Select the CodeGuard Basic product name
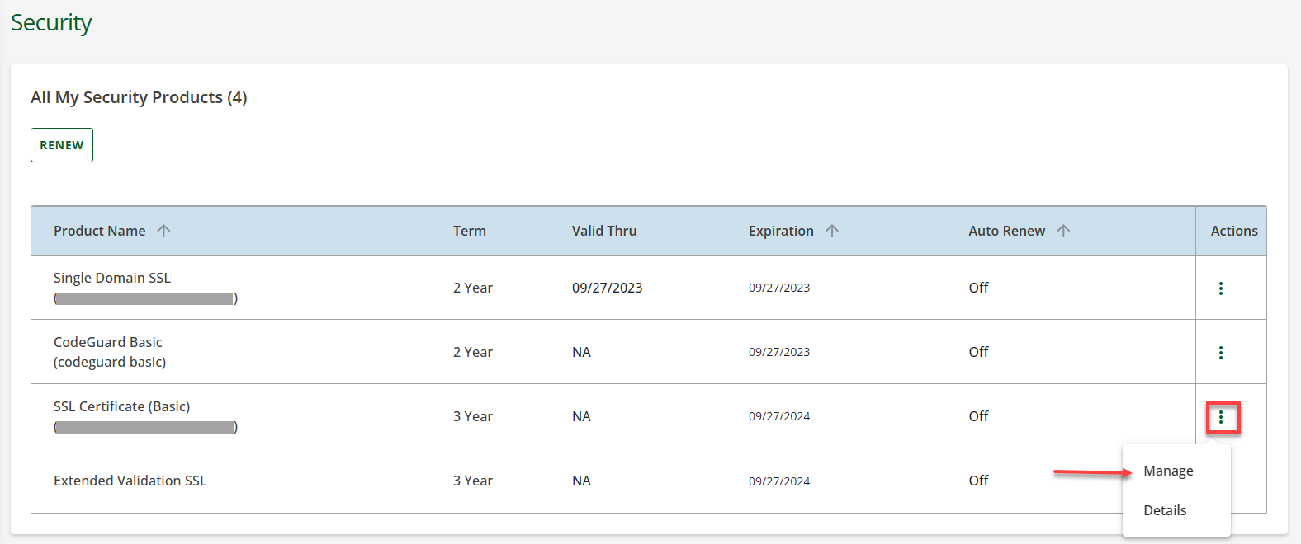Image resolution: width=1301 pixels, height=544 pixels. 108,342
